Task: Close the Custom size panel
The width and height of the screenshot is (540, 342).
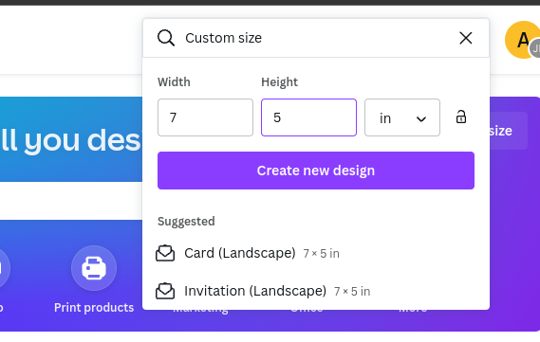Action: point(466,38)
